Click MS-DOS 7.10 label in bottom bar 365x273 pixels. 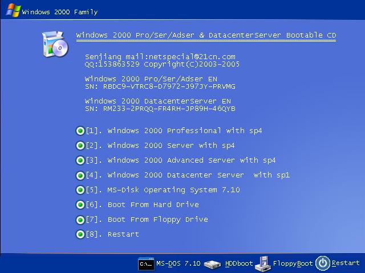pyautogui.click(x=178, y=263)
